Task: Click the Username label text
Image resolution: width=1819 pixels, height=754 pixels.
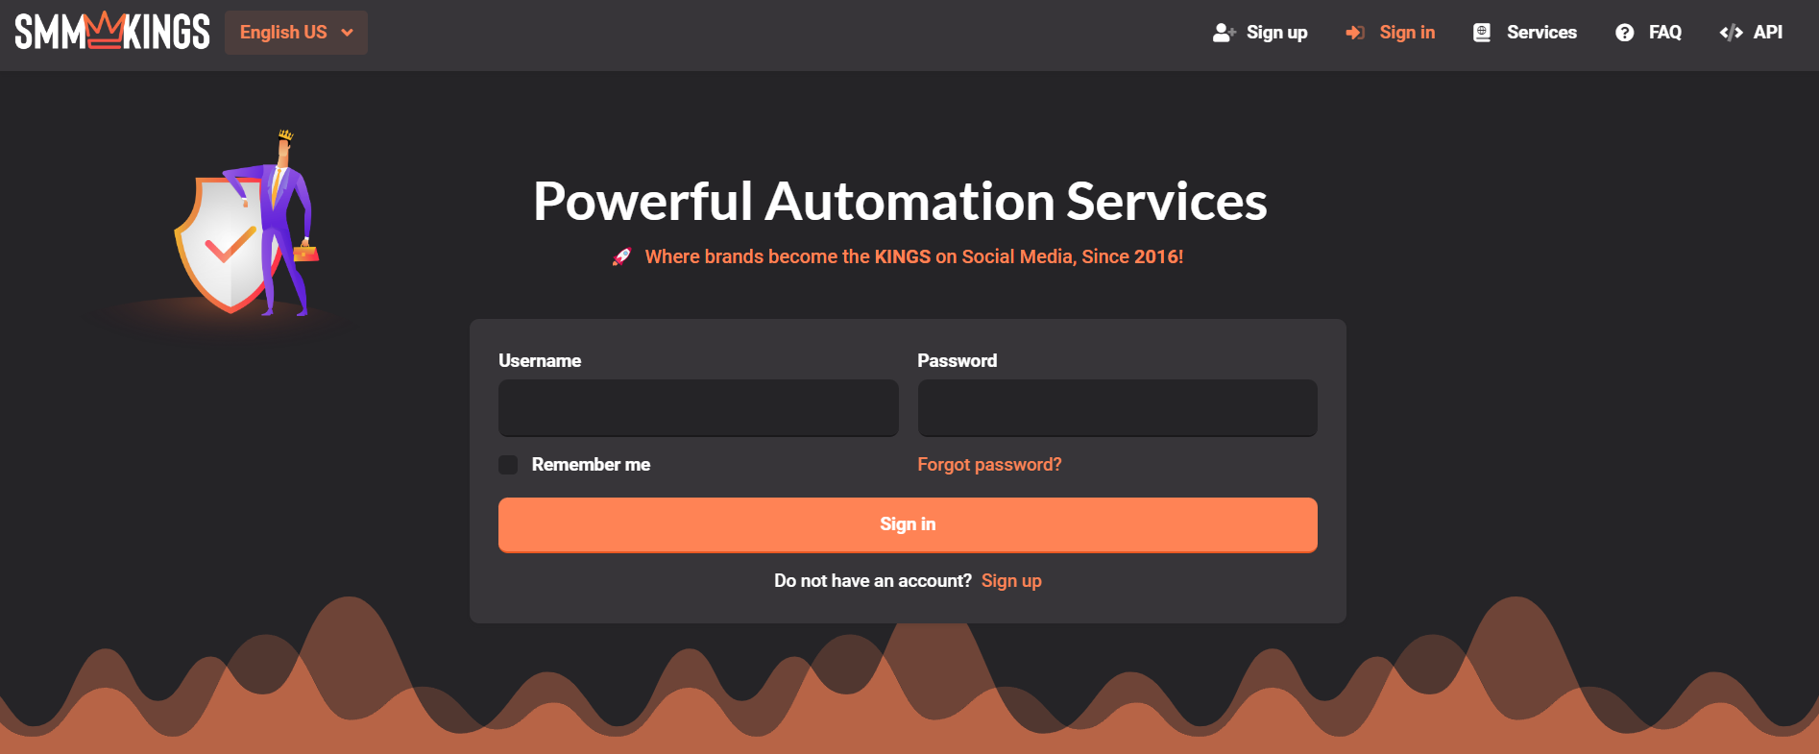Action: coord(540,361)
